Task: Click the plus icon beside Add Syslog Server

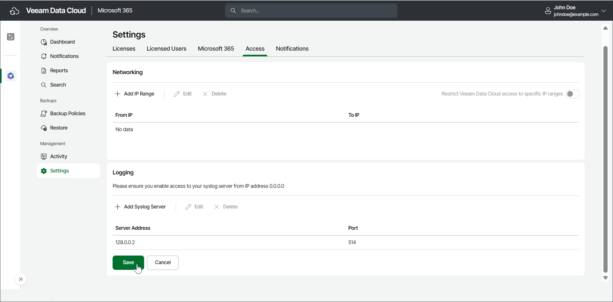Action: (x=117, y=207)
